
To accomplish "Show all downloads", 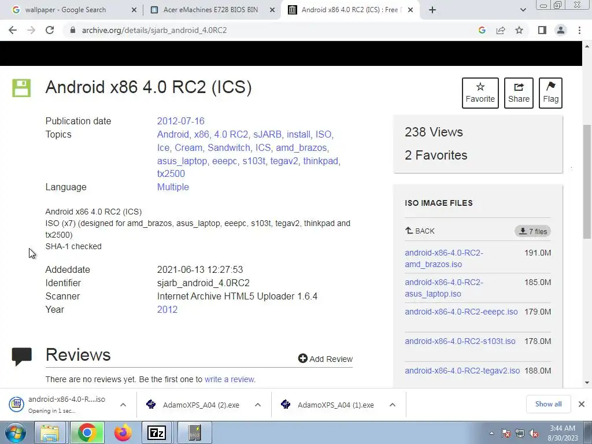I will tap(548, 404).
